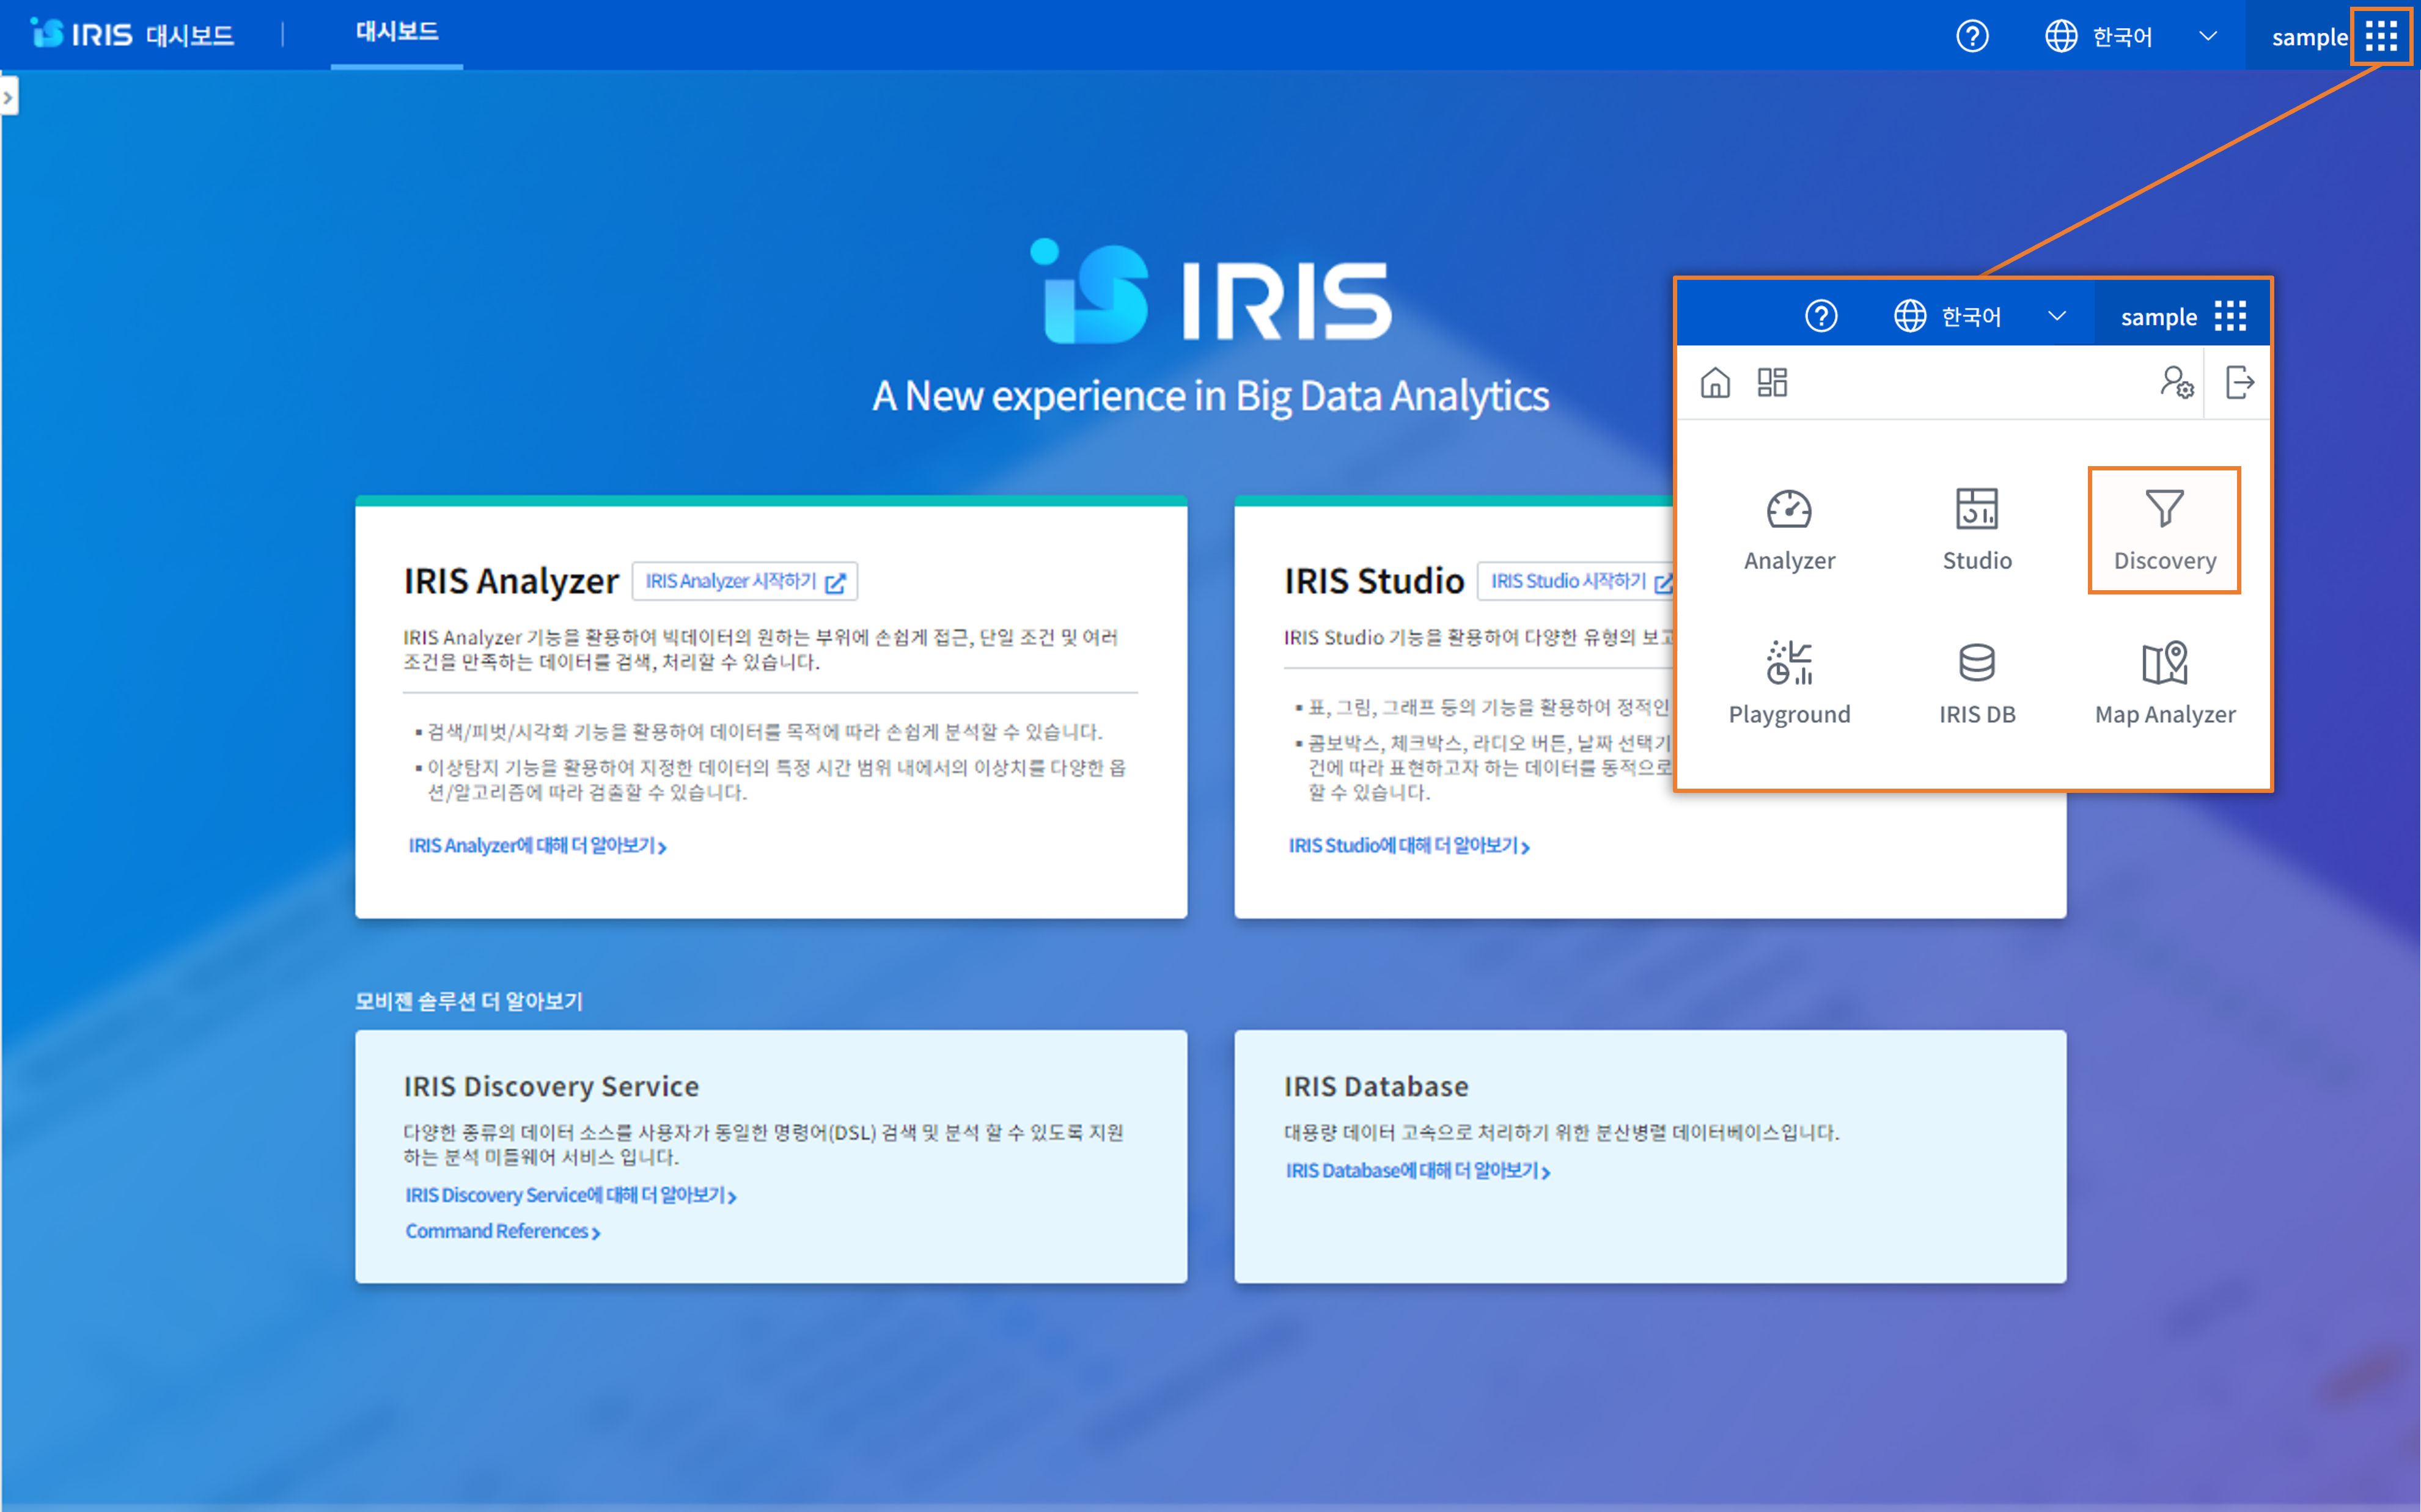Click the home icon in app panel
This screenshot has height=1512, width=2421.
click(1714, 382)
